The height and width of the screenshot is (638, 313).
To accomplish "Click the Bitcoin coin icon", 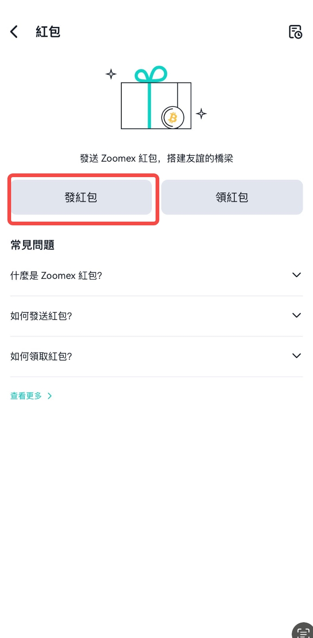I will [x=173, y=118].
